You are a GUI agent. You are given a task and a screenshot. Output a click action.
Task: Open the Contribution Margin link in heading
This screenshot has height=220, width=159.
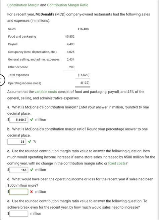(x=23, y=5)
